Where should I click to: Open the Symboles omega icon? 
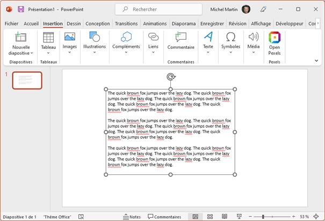pyautogui.click(x=230, y=37)
